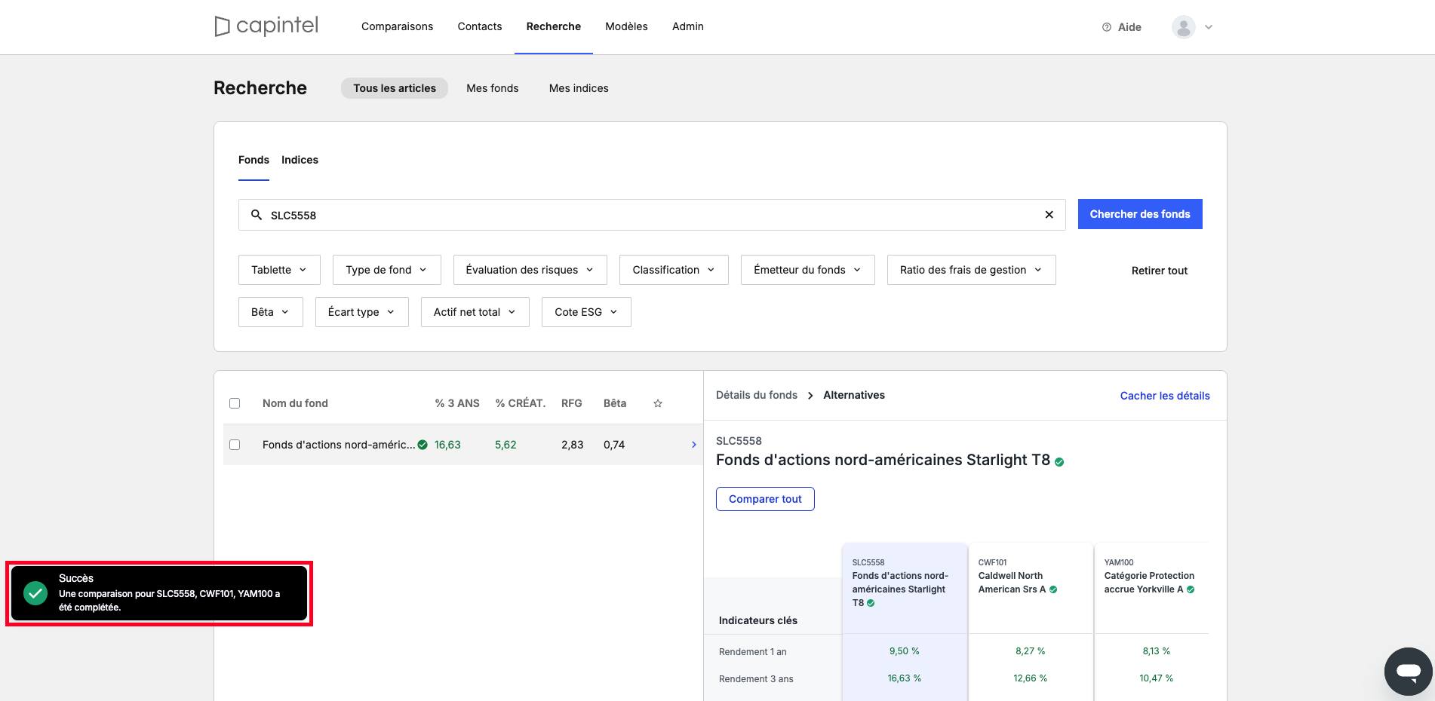Click the Nom du fond column header

[x=295, y=403]
